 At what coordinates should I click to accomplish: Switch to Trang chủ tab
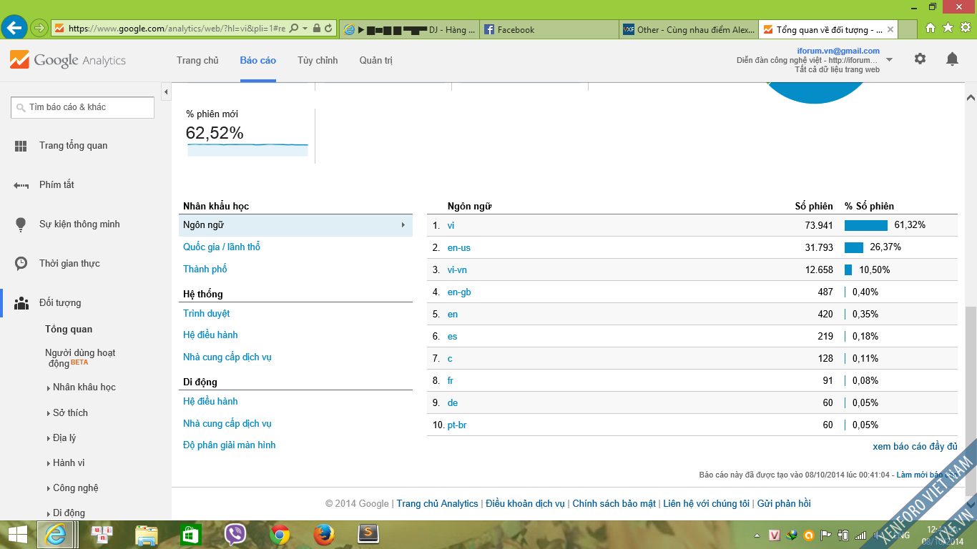point(197,60)
